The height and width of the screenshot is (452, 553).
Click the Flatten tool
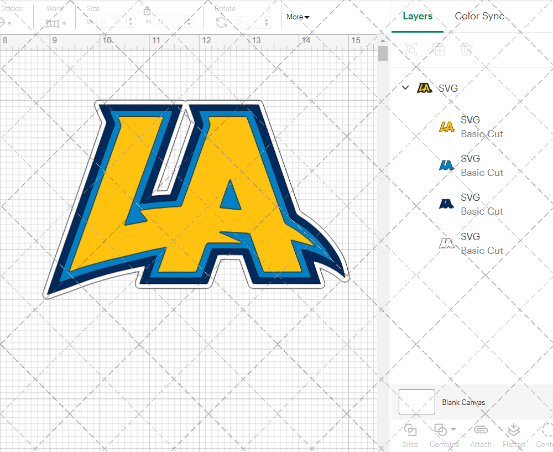514,435
